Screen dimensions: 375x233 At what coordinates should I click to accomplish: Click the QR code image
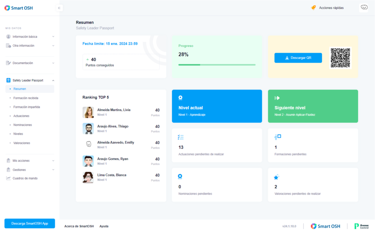[340, 58]
